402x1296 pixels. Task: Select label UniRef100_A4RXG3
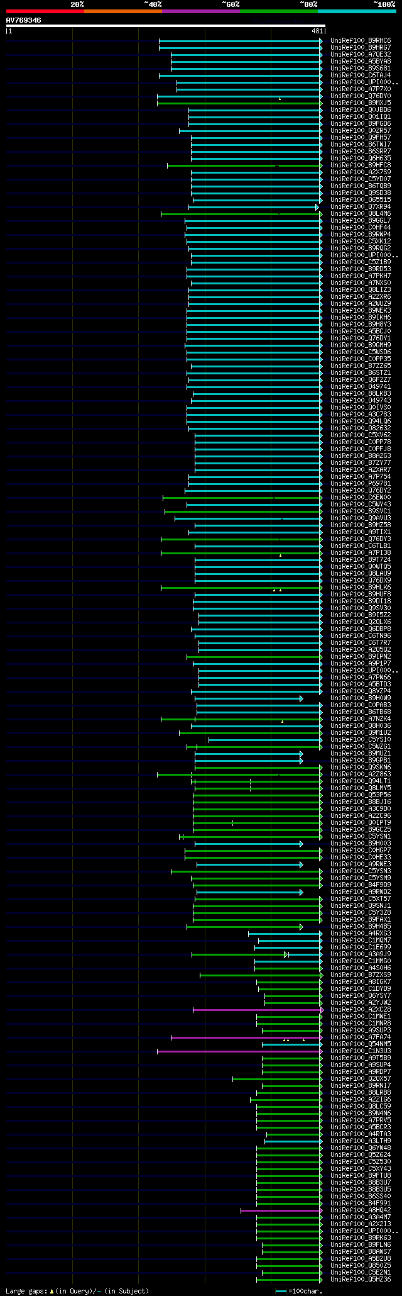click(x=361, y=934)
